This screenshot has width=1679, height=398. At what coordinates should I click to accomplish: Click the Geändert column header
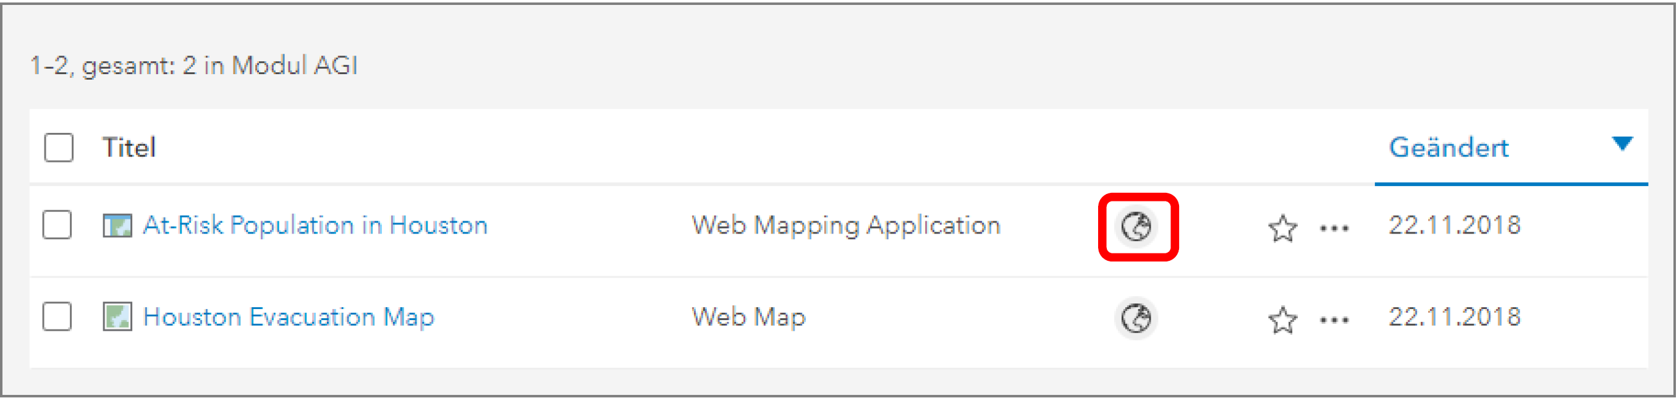(1449, 148)
